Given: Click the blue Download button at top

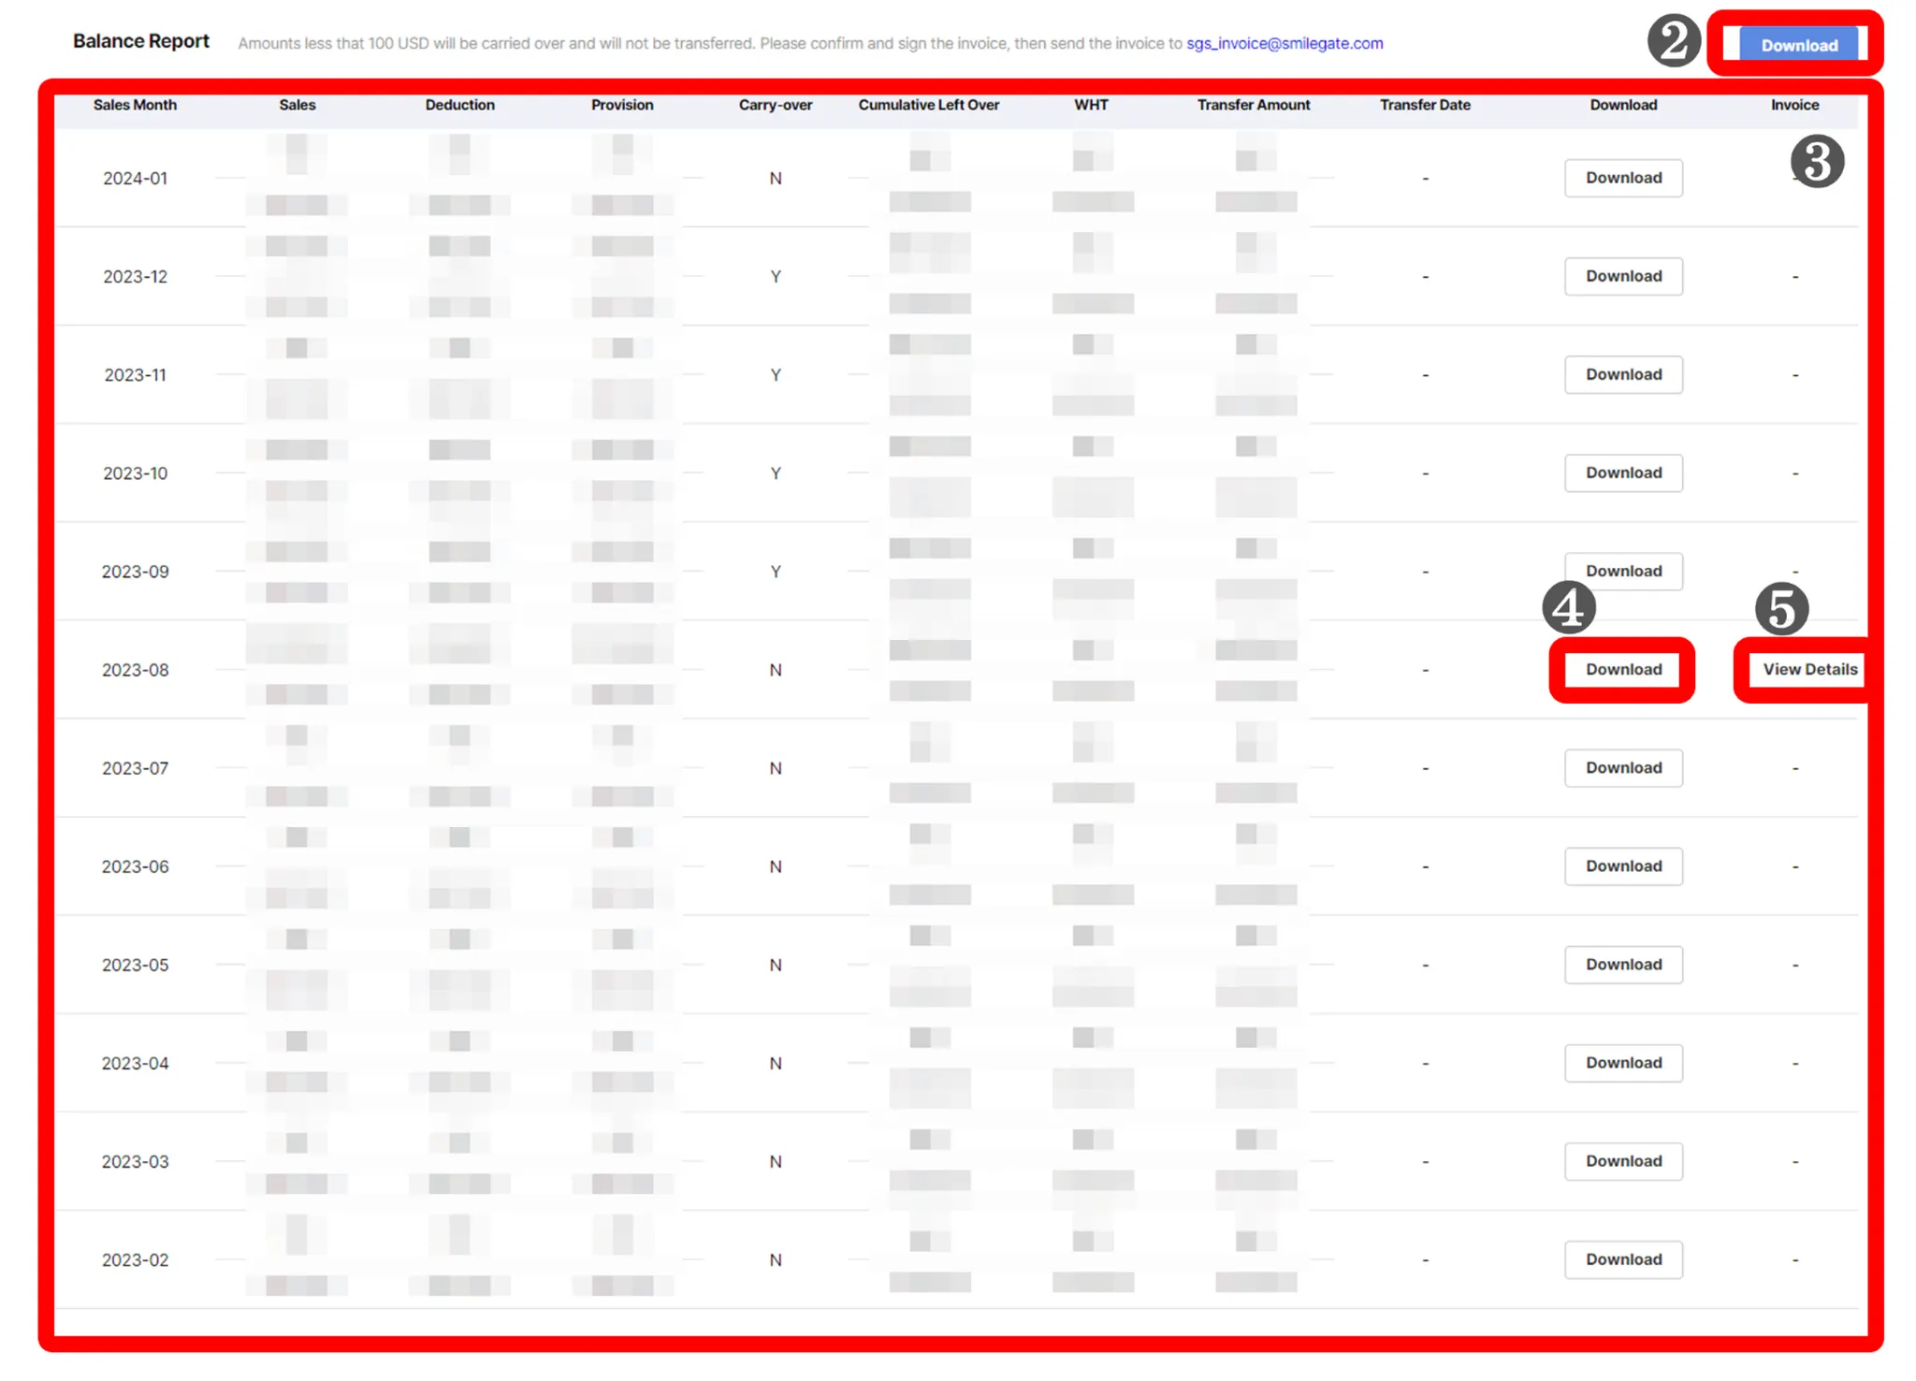Looking at the screenshot, I should coord(1798,45).
